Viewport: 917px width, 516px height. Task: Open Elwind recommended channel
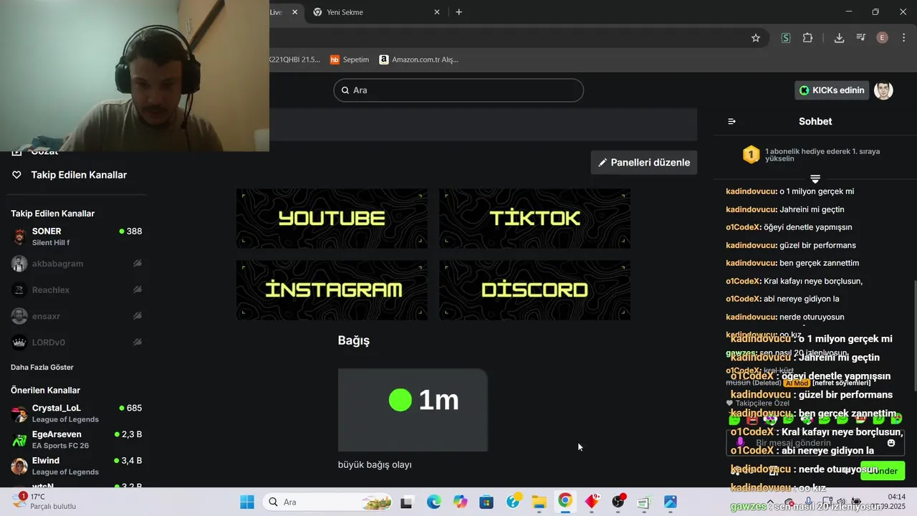[76, 466]
